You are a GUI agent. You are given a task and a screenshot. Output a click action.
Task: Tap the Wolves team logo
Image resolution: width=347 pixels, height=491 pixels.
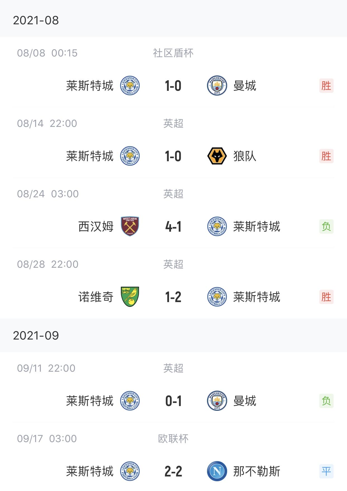[x=217, y=156]
